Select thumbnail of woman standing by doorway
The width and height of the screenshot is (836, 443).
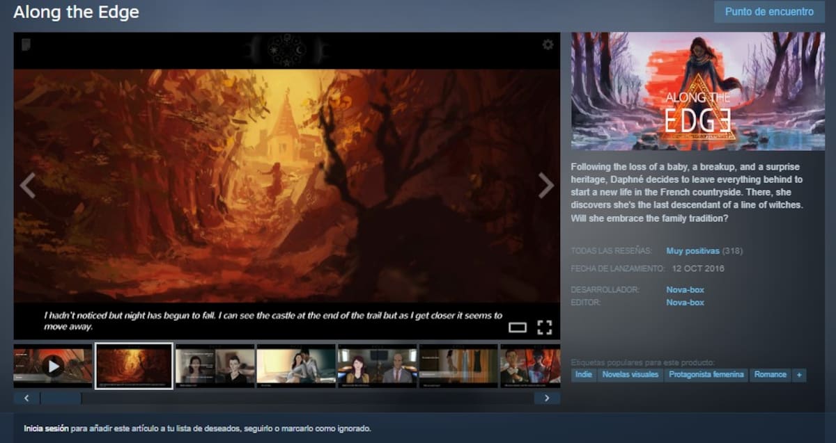(x=458, y=366)
